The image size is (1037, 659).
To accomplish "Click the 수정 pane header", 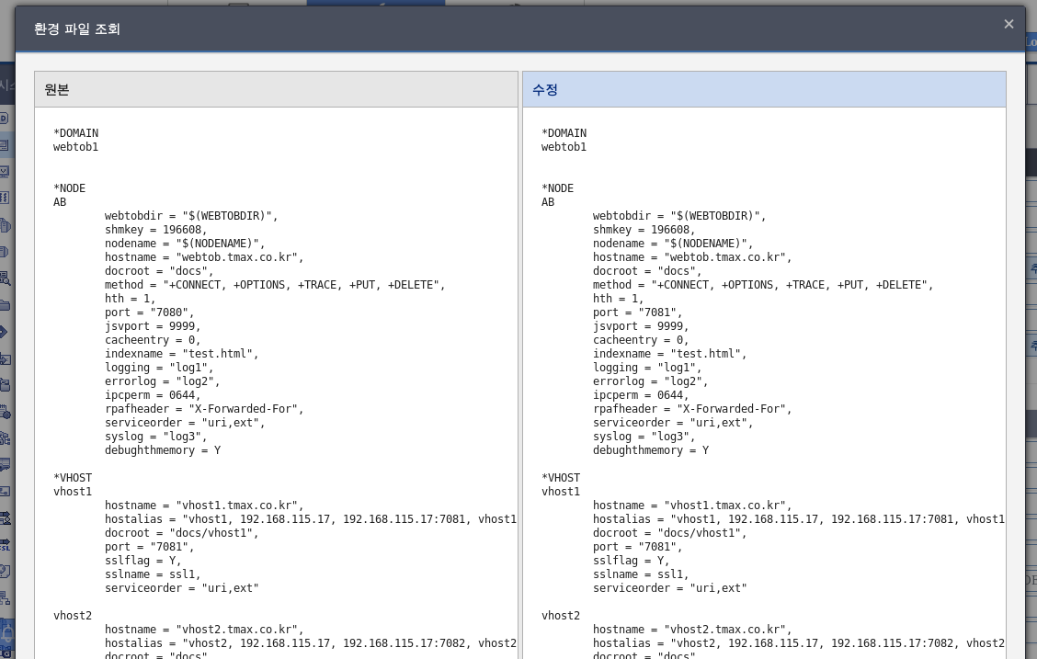I will click(764, 89).
